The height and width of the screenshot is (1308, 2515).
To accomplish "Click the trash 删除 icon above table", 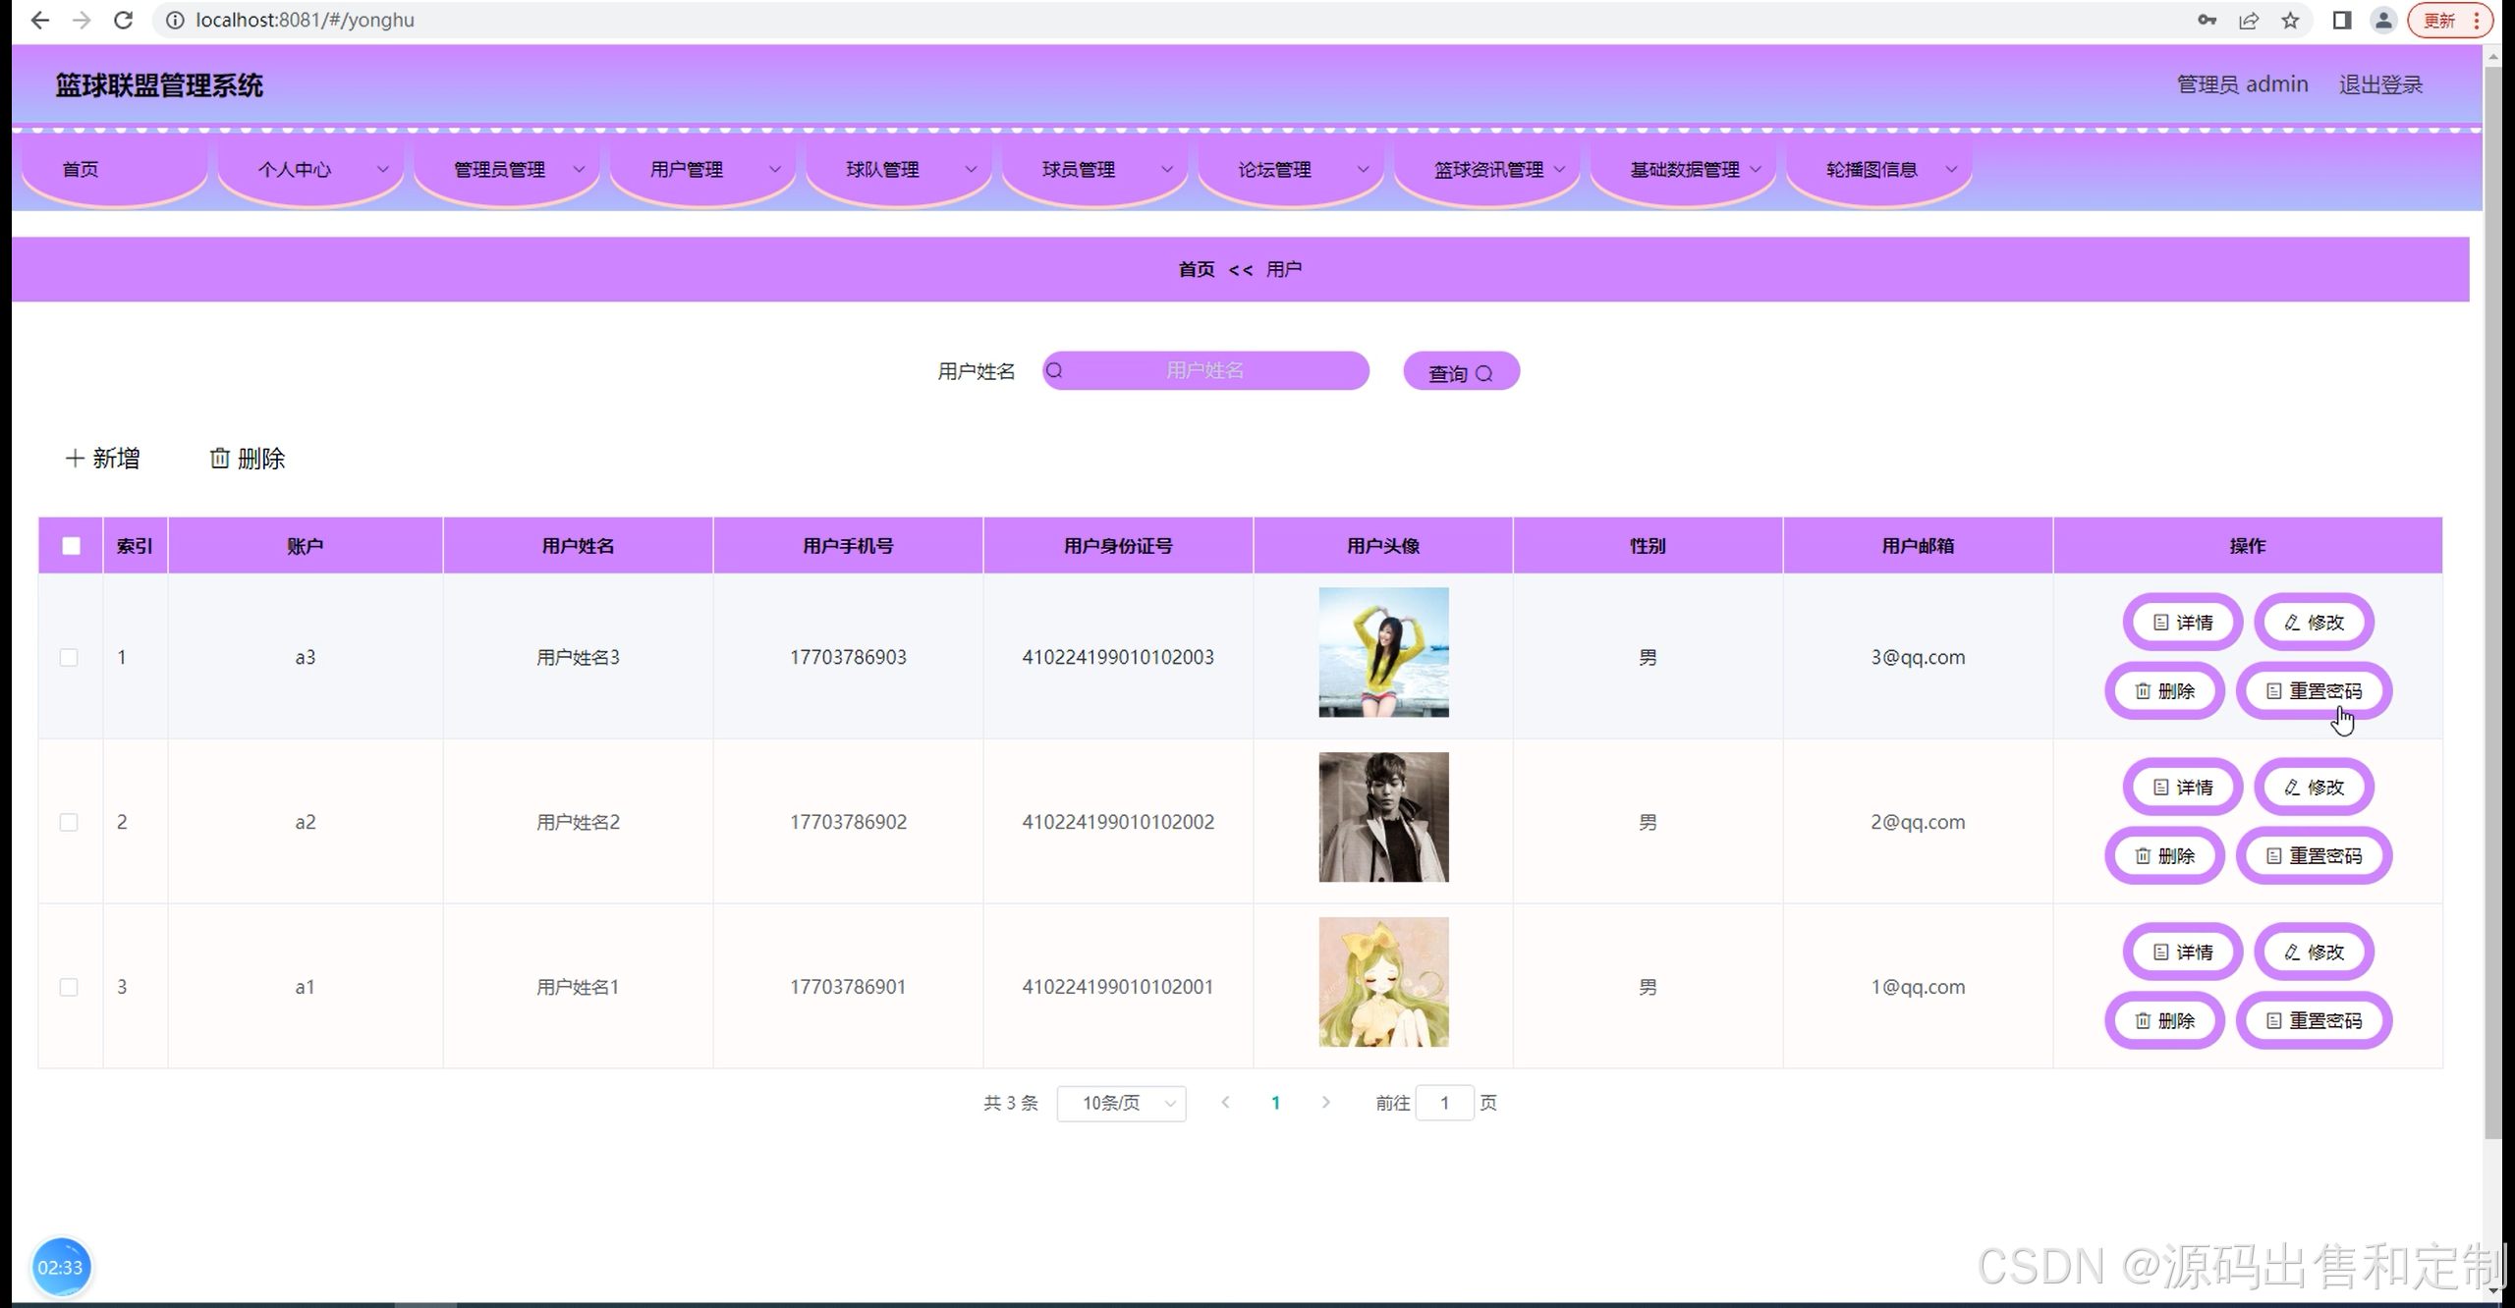I will click(219, 459).
